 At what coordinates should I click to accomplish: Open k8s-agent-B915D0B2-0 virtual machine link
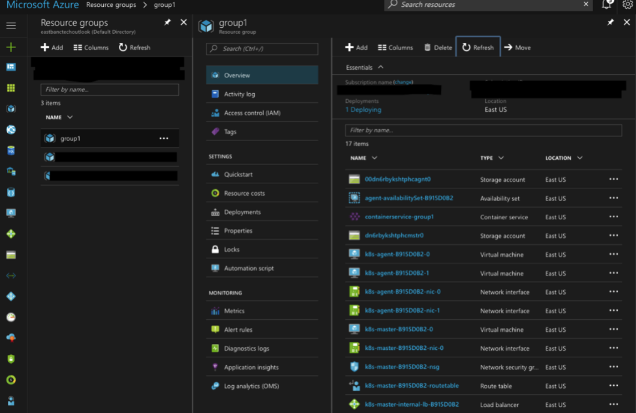tap(397, 254)
